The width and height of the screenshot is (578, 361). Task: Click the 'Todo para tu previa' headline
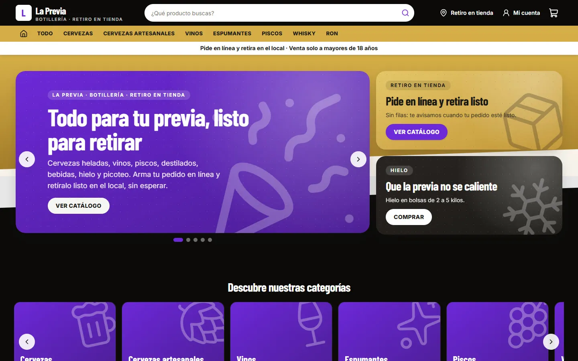[148, 130]
